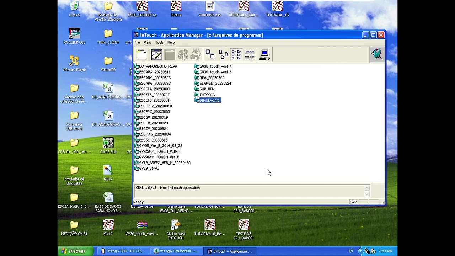The width and height of the screenshot is (455, 256).
Task: Select GV-05_Ver_E_2014_08_28 application
Action: click(158, 146)
